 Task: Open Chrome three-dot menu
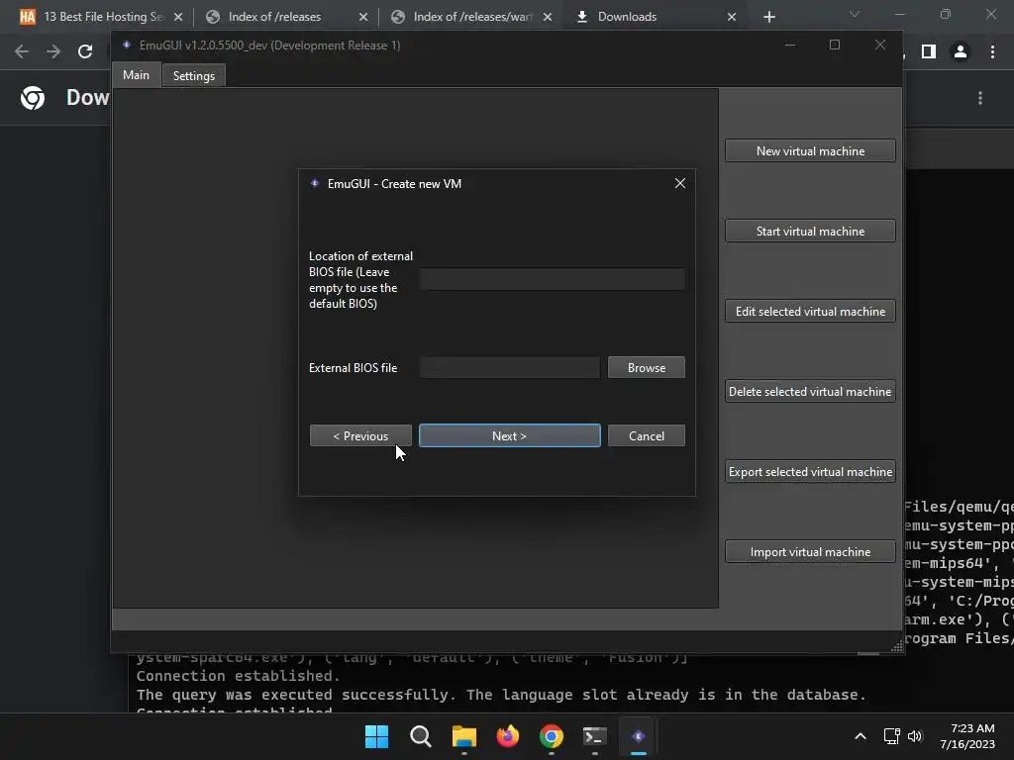pos(992,51)
